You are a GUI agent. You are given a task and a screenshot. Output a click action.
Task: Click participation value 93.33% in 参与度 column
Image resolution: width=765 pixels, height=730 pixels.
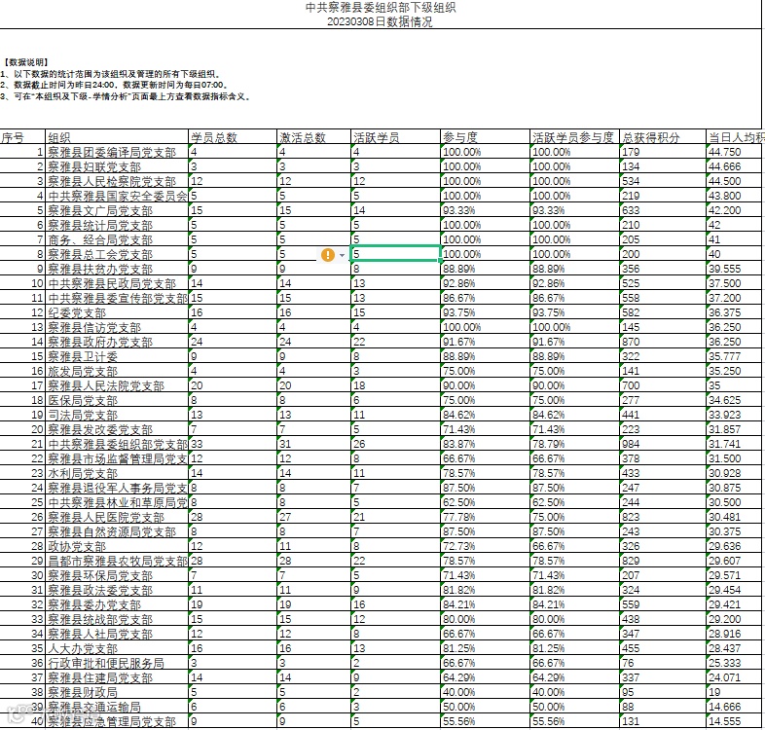[x=458, y=210]
